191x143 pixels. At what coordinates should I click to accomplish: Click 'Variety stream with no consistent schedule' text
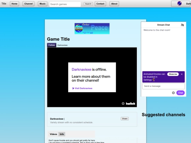tap(71, 123)
